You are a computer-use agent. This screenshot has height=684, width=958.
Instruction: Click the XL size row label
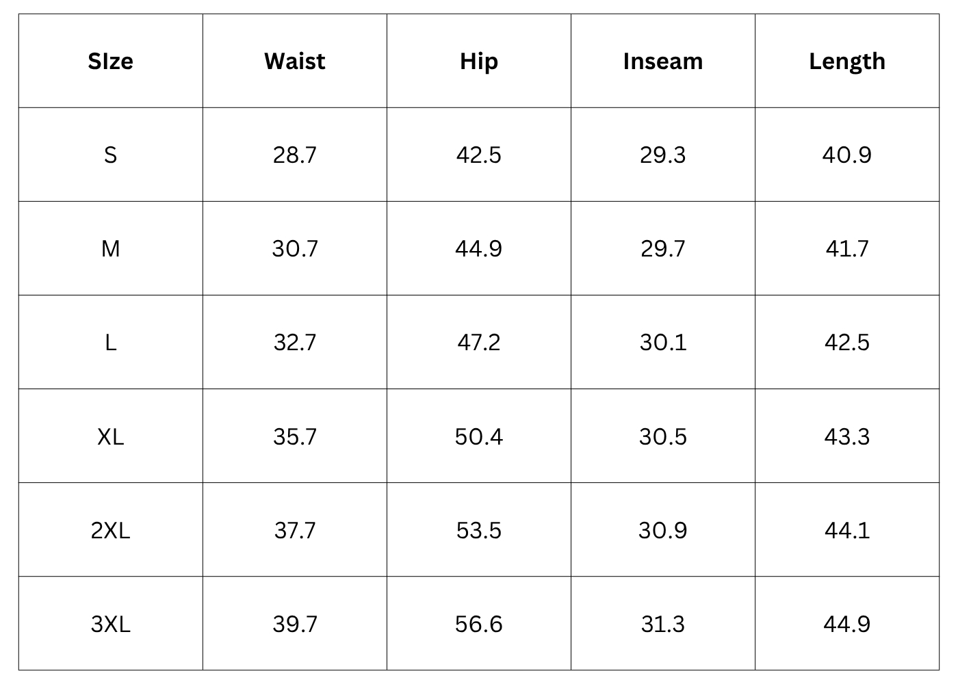click(x=110, y=436)
